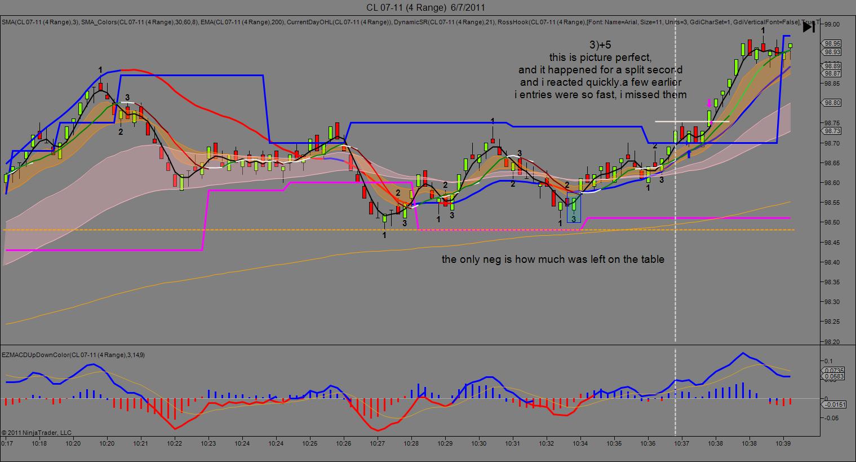Click the 10:30 time axis label
Screen dimensions: 856x462
(x=479, y=443)
